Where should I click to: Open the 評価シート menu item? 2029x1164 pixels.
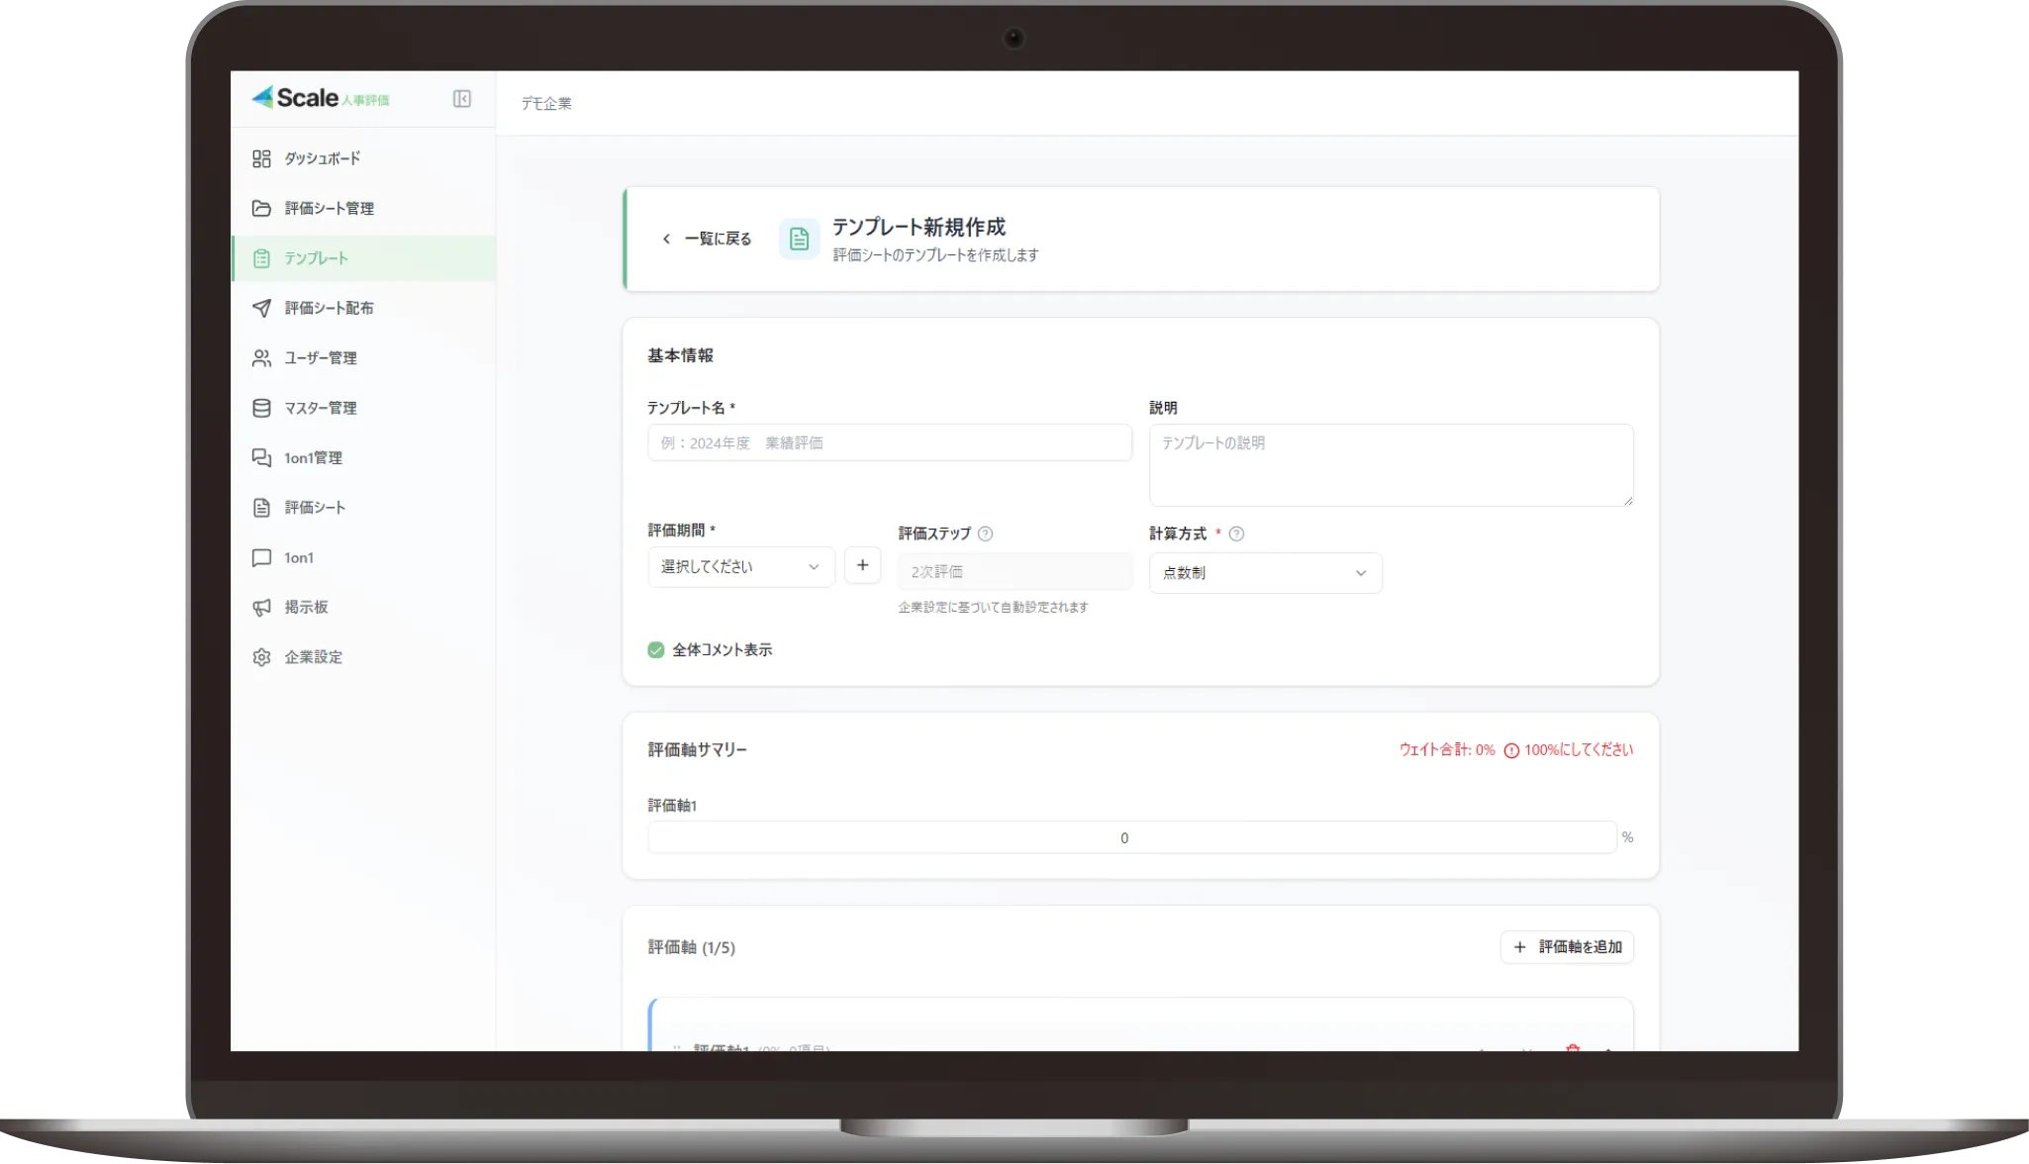coord(314,507)
